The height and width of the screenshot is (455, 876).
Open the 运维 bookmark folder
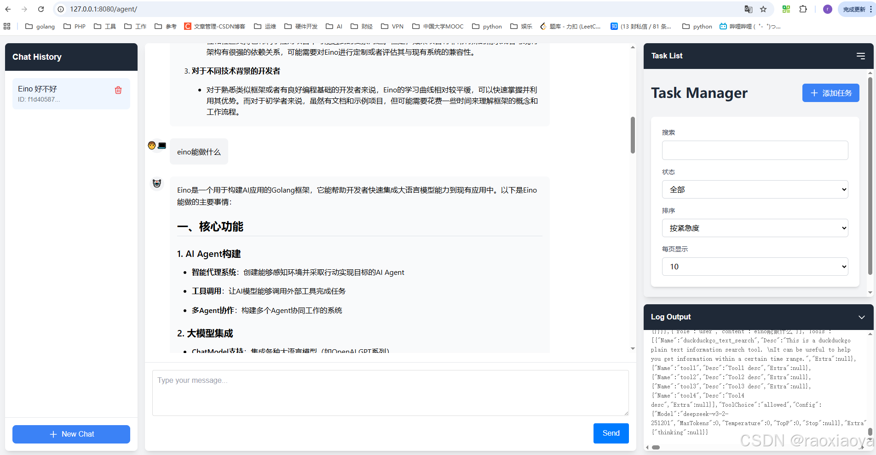[x=265, y=26]
